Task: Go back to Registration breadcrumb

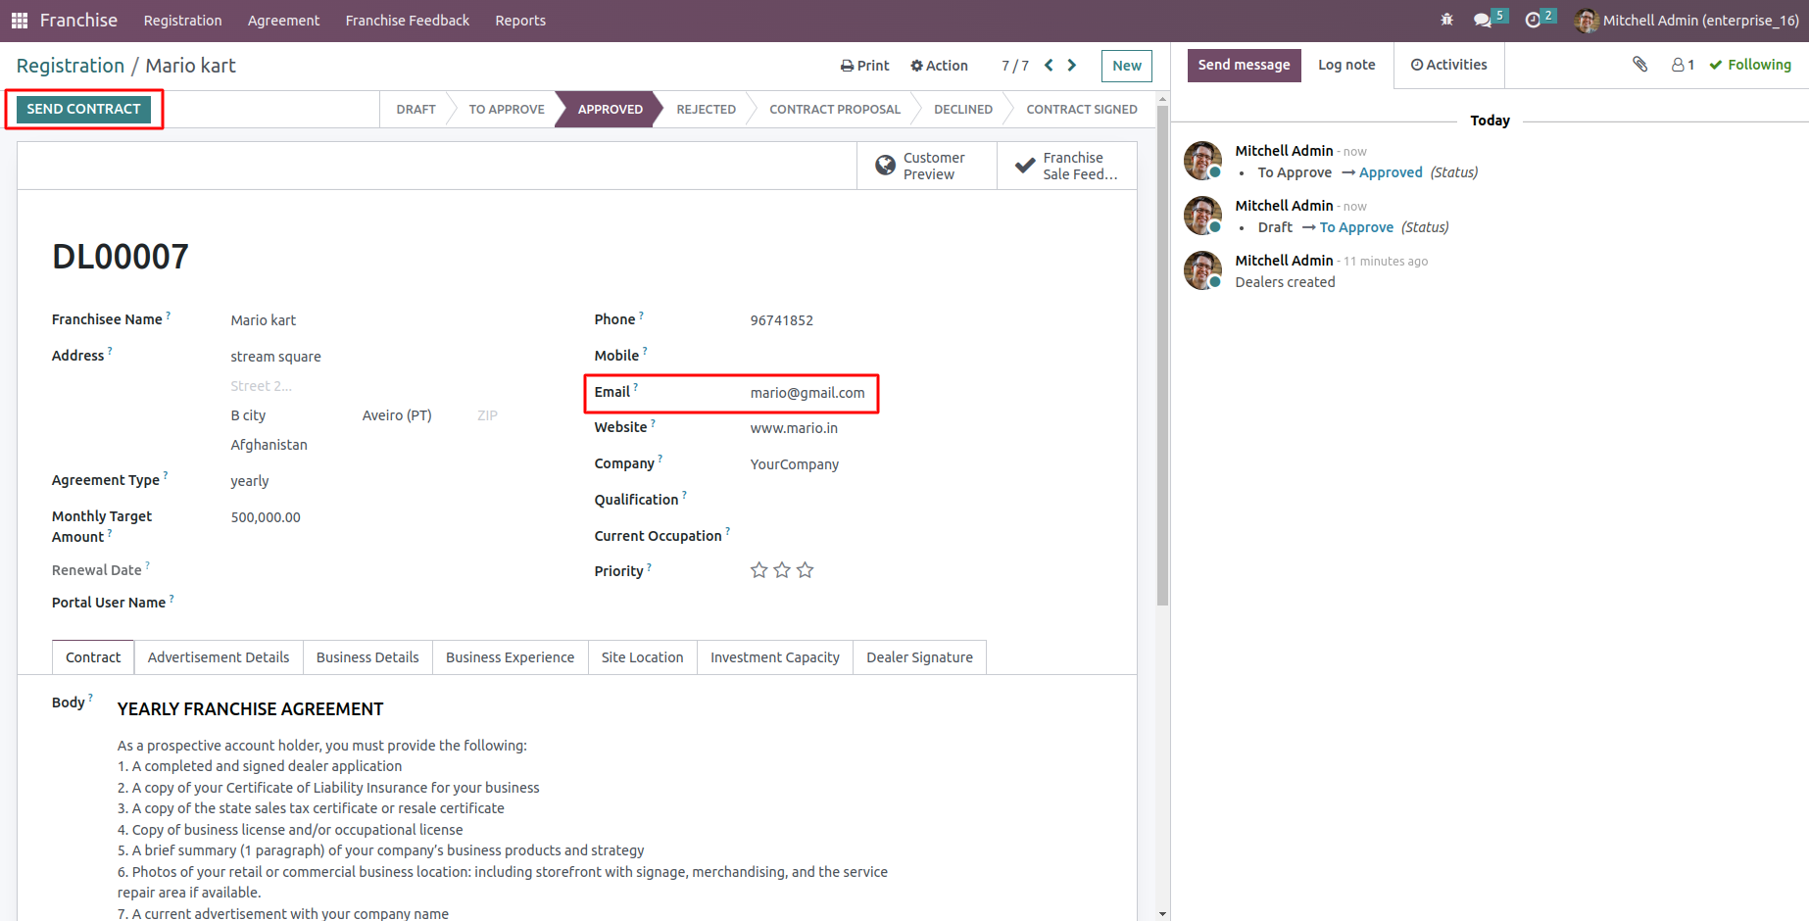Action: click(71, 66)
